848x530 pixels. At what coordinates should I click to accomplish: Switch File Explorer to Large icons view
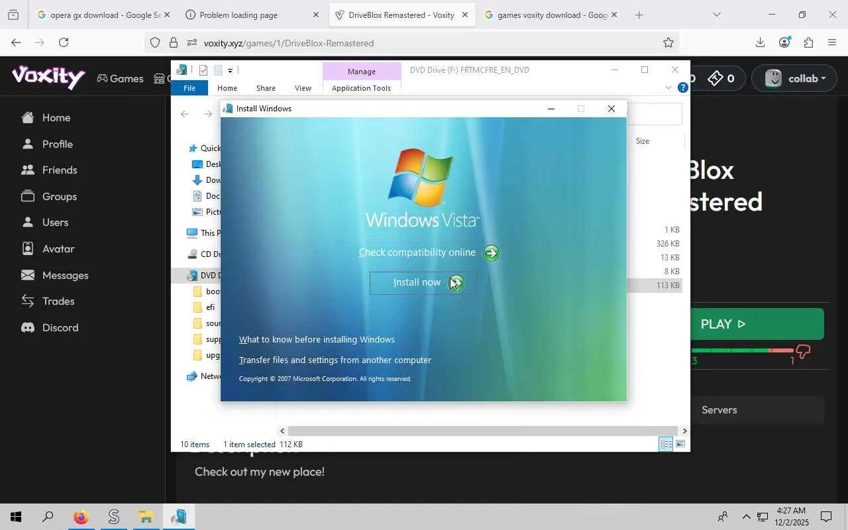click(680, 445)
